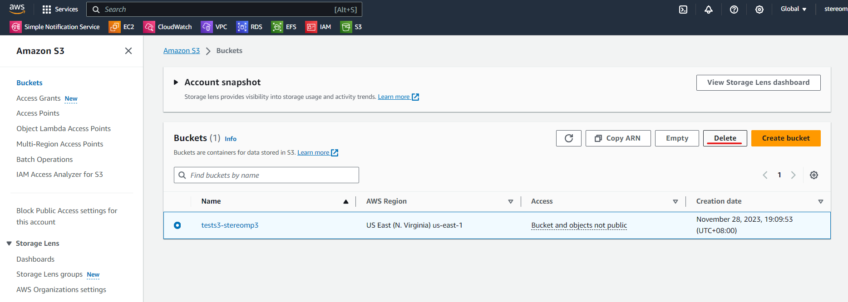Open table preferences gear icon
This screenshot has width=848, height=302.
pyautogui.click(x=814, y=175)
